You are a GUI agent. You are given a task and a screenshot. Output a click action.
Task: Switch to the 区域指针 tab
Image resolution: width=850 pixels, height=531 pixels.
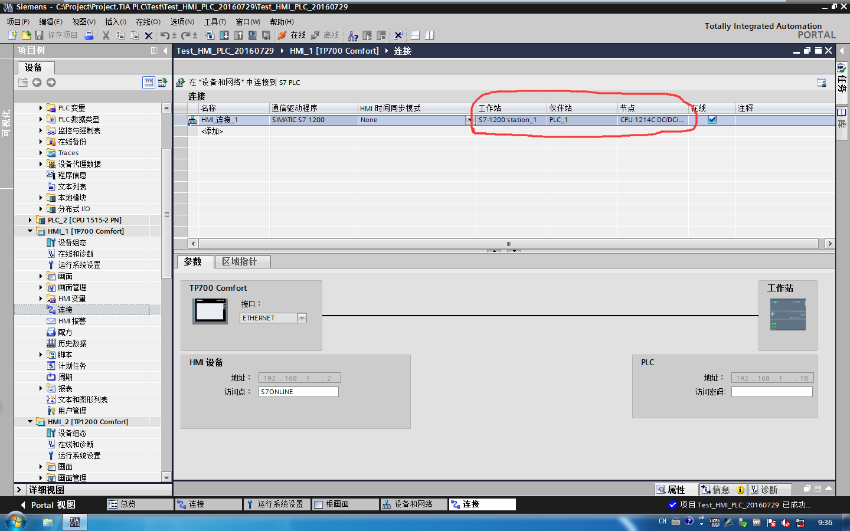[x=239, y=261]
